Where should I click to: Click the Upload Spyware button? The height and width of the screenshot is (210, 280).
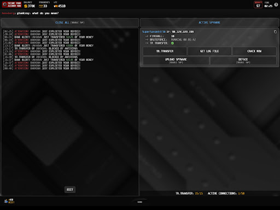click(x=176, y=61)
